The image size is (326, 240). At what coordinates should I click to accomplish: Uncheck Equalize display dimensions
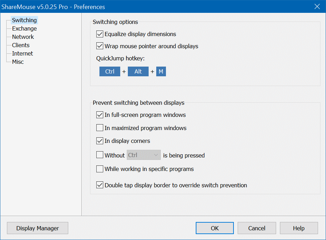point(100,34)
